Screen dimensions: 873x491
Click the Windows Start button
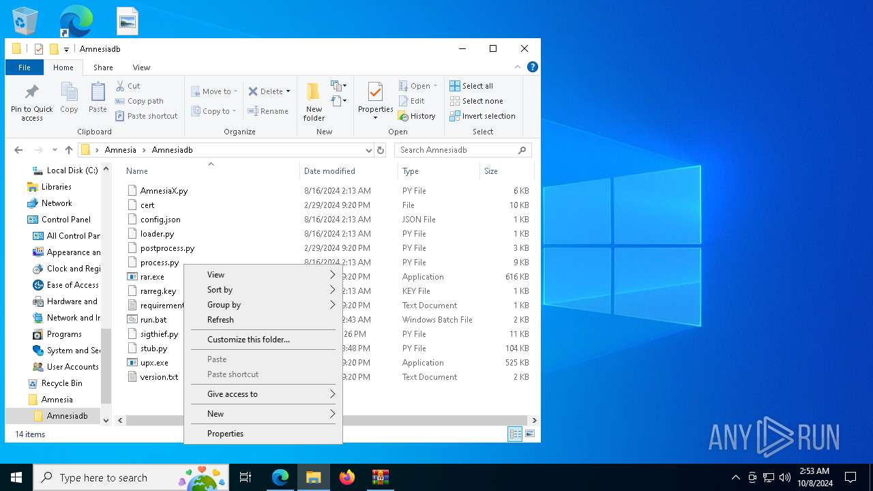point(16,477)
